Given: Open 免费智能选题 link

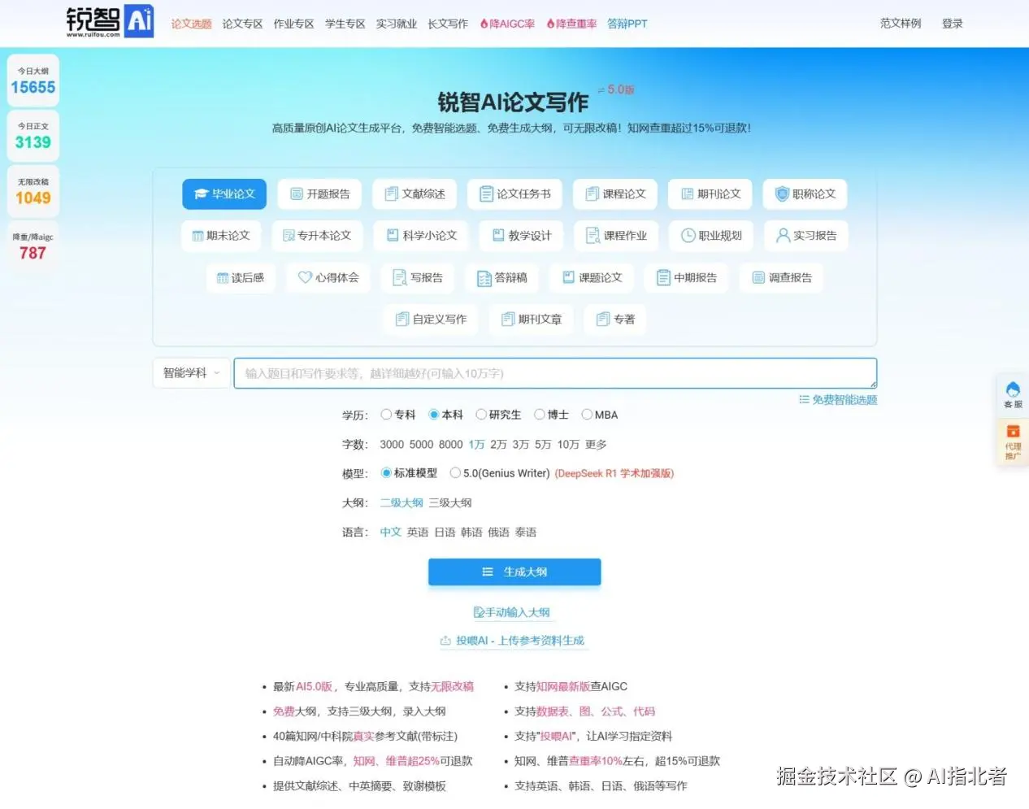Looking at the screenshot, I should pos(841,399).
